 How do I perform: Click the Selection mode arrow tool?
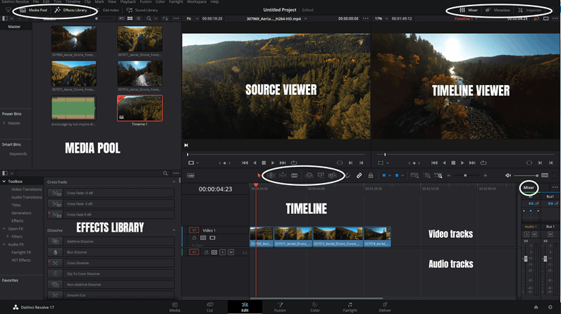(x=259, y=175)
